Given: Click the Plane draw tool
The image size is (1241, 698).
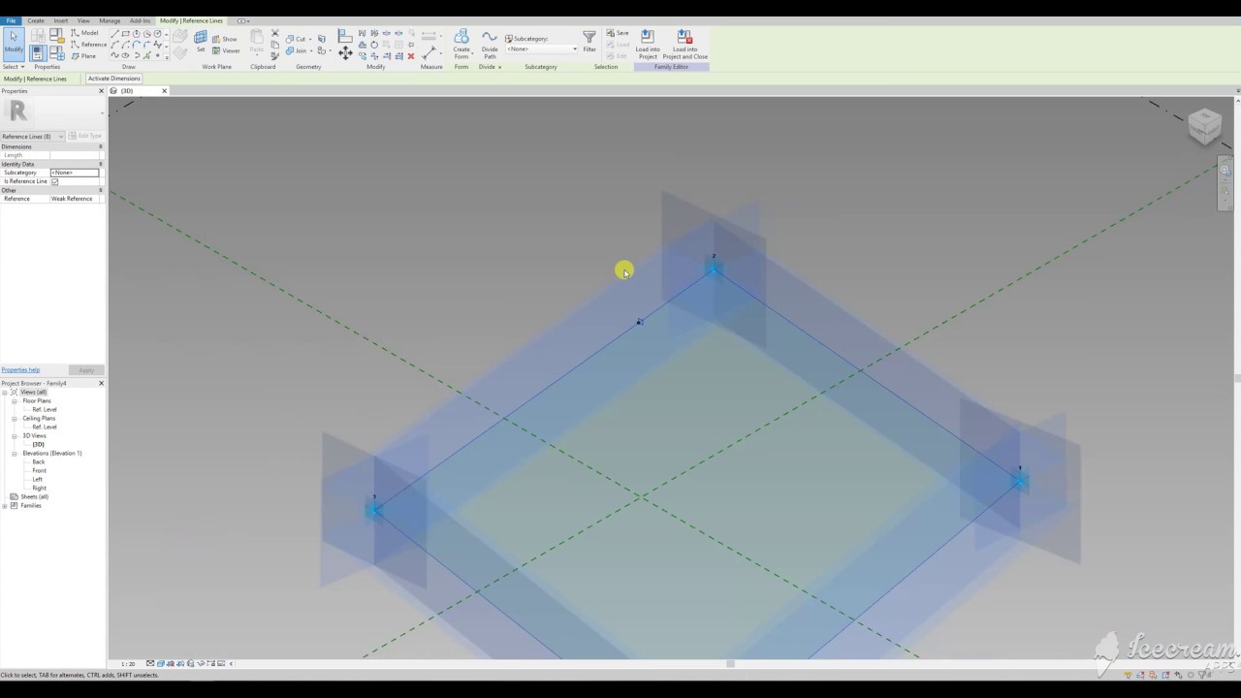Looking at the screenshot, I should pos(83,56).
